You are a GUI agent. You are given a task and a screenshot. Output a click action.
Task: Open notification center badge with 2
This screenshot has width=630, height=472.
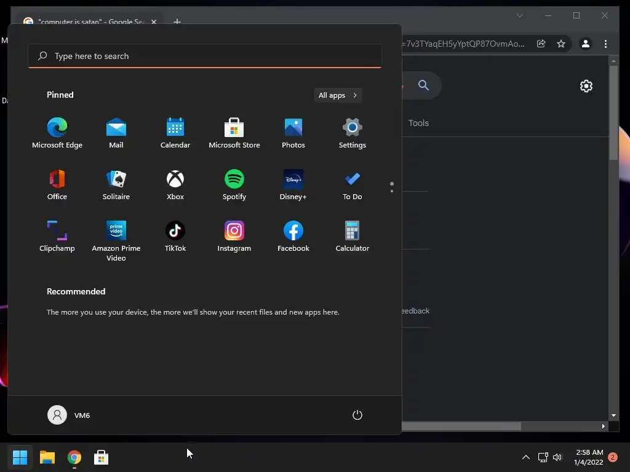tap(613, 457)
